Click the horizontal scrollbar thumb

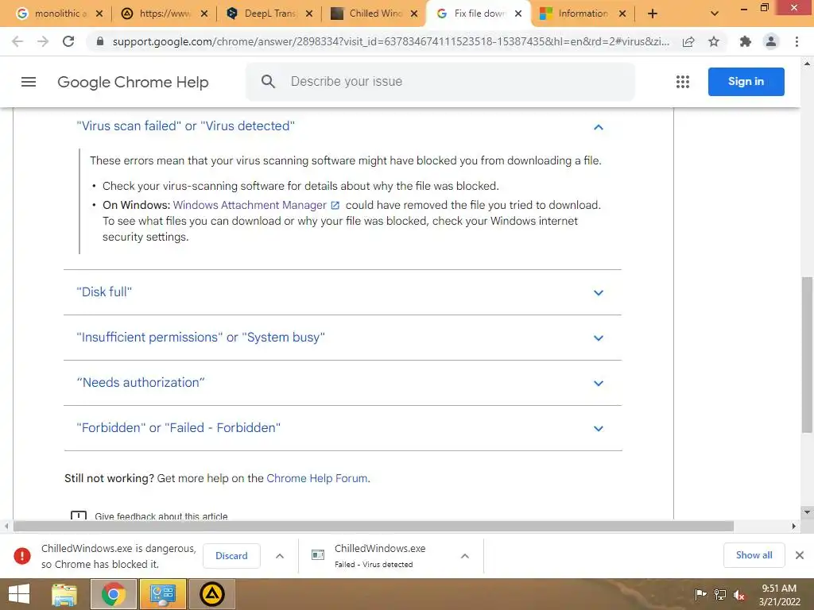(x=374, y=526)
